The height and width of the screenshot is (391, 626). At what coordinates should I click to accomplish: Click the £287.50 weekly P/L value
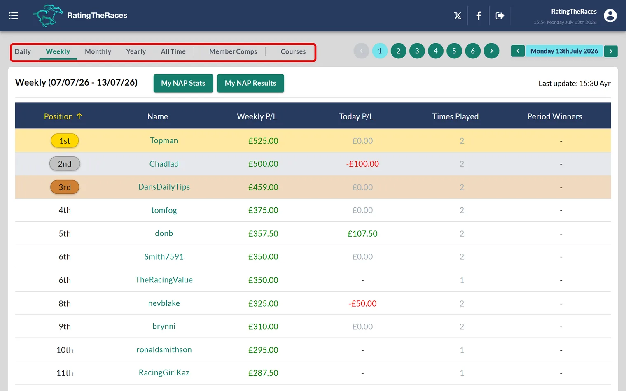click(x=263, y=373)
